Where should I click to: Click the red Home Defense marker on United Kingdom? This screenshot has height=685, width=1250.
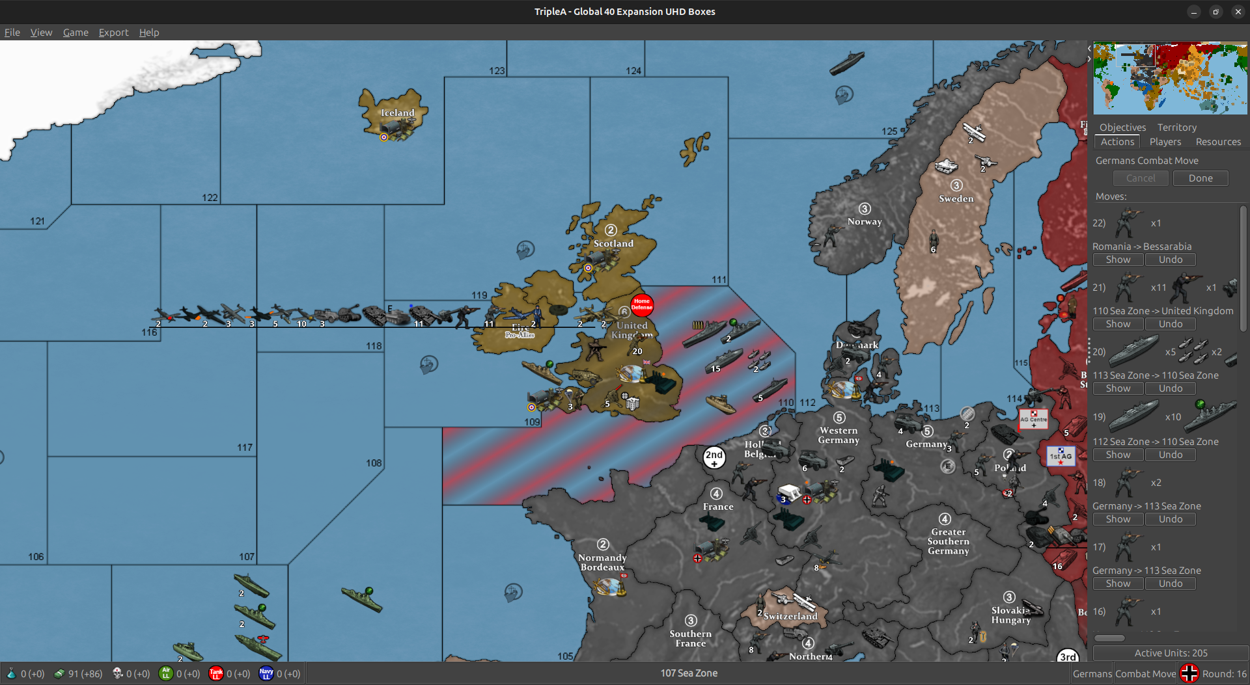(x=642, y=304)
